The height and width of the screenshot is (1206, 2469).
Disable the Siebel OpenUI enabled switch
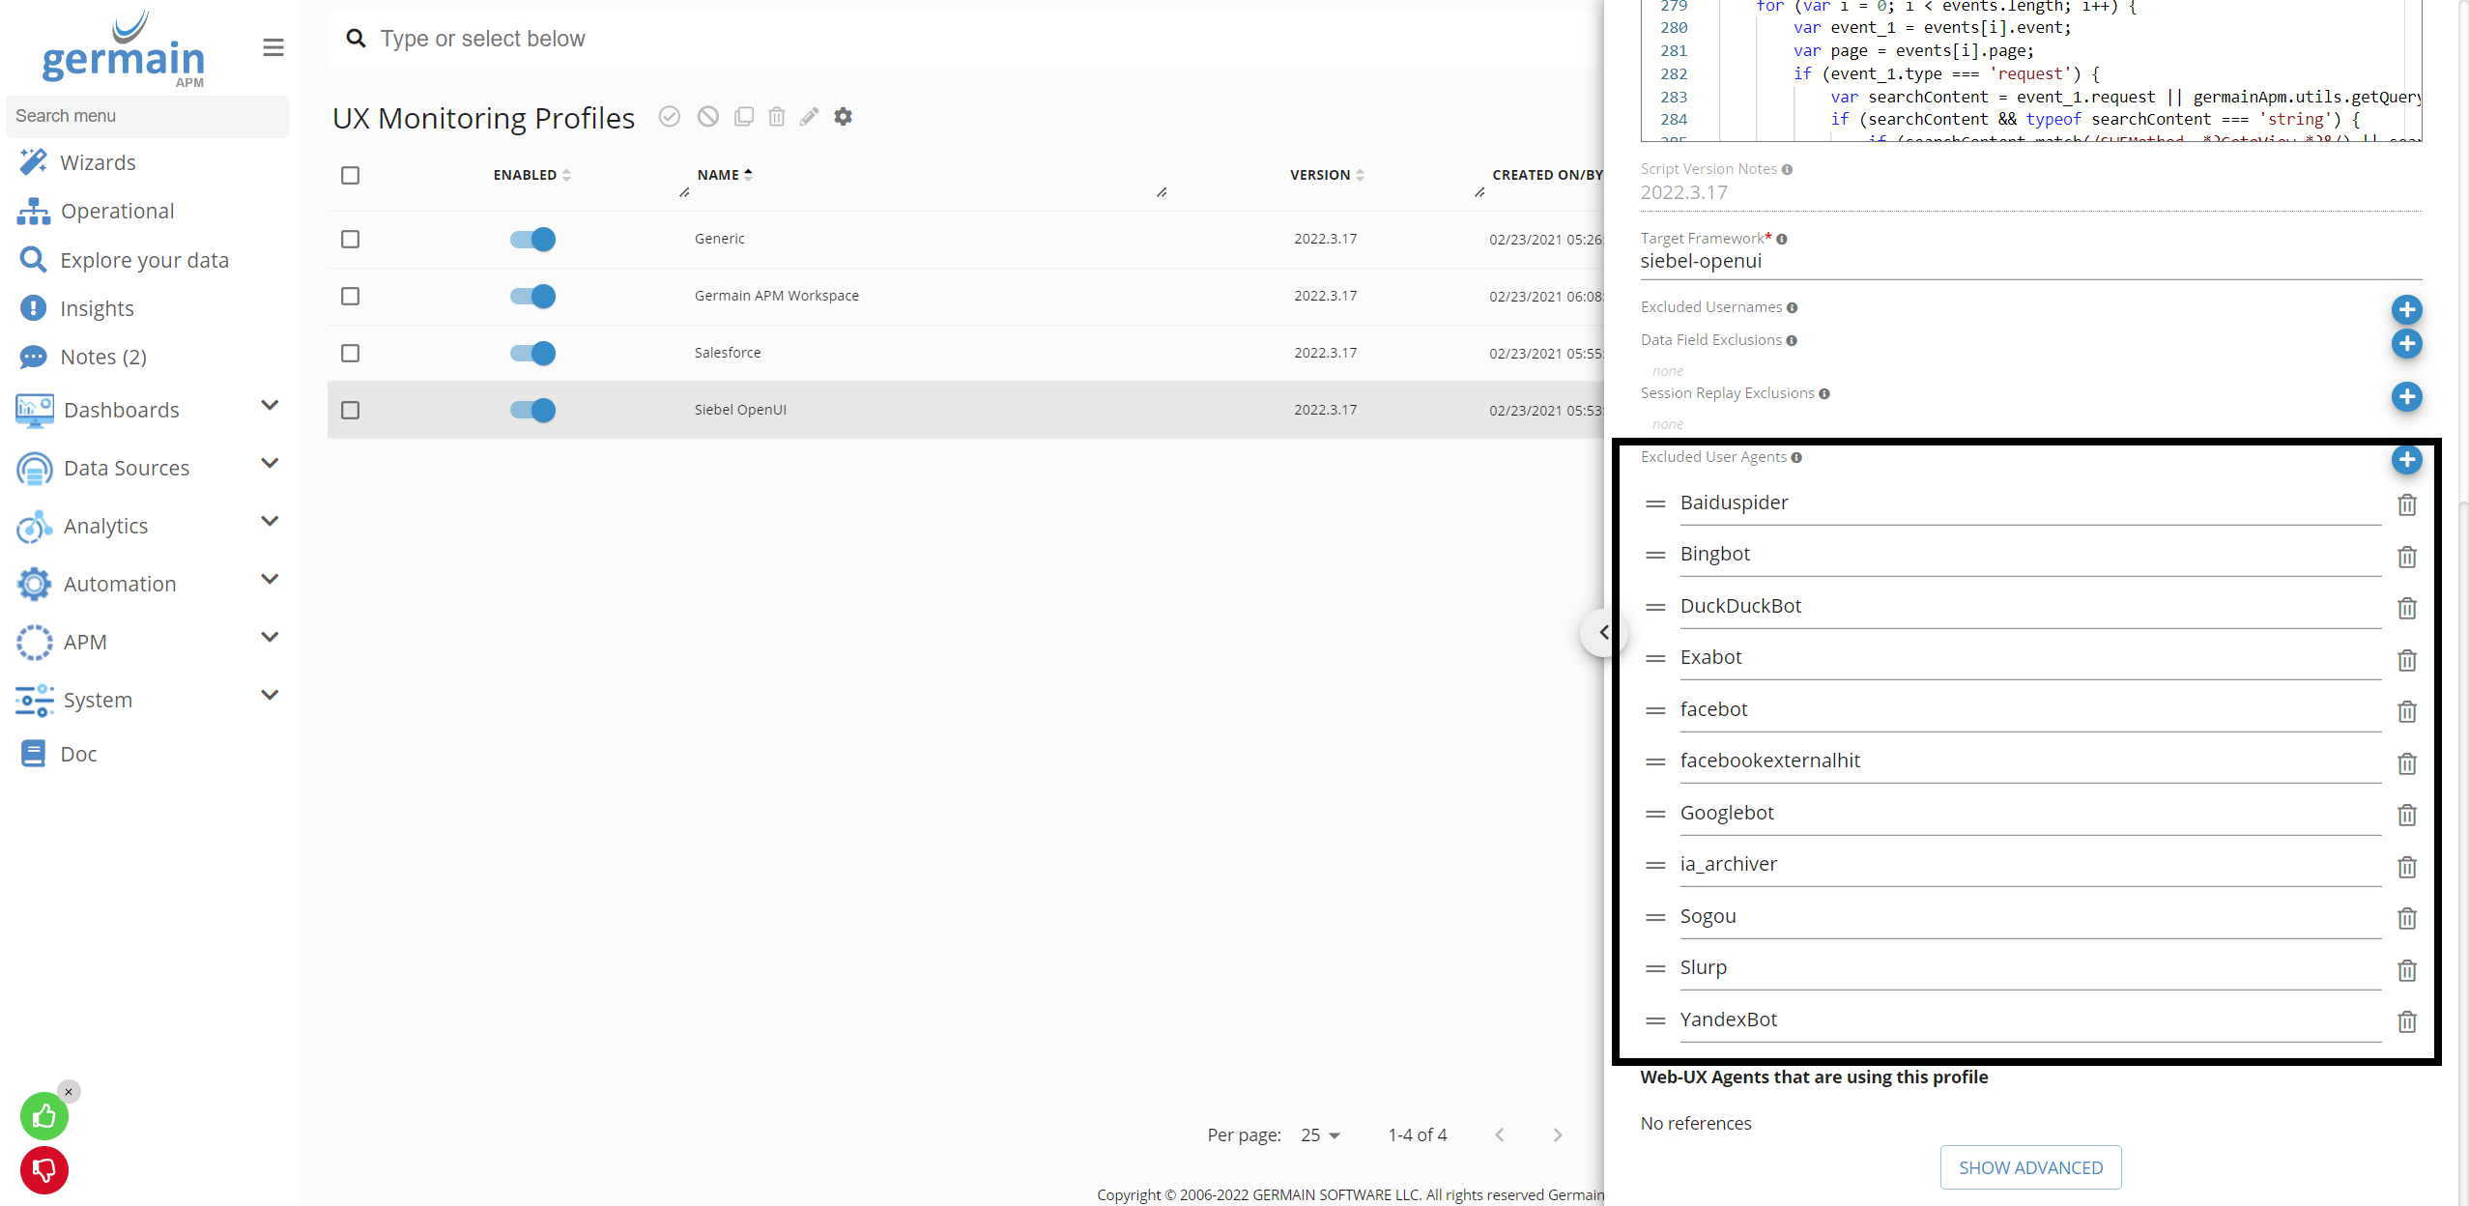point(532,410)
